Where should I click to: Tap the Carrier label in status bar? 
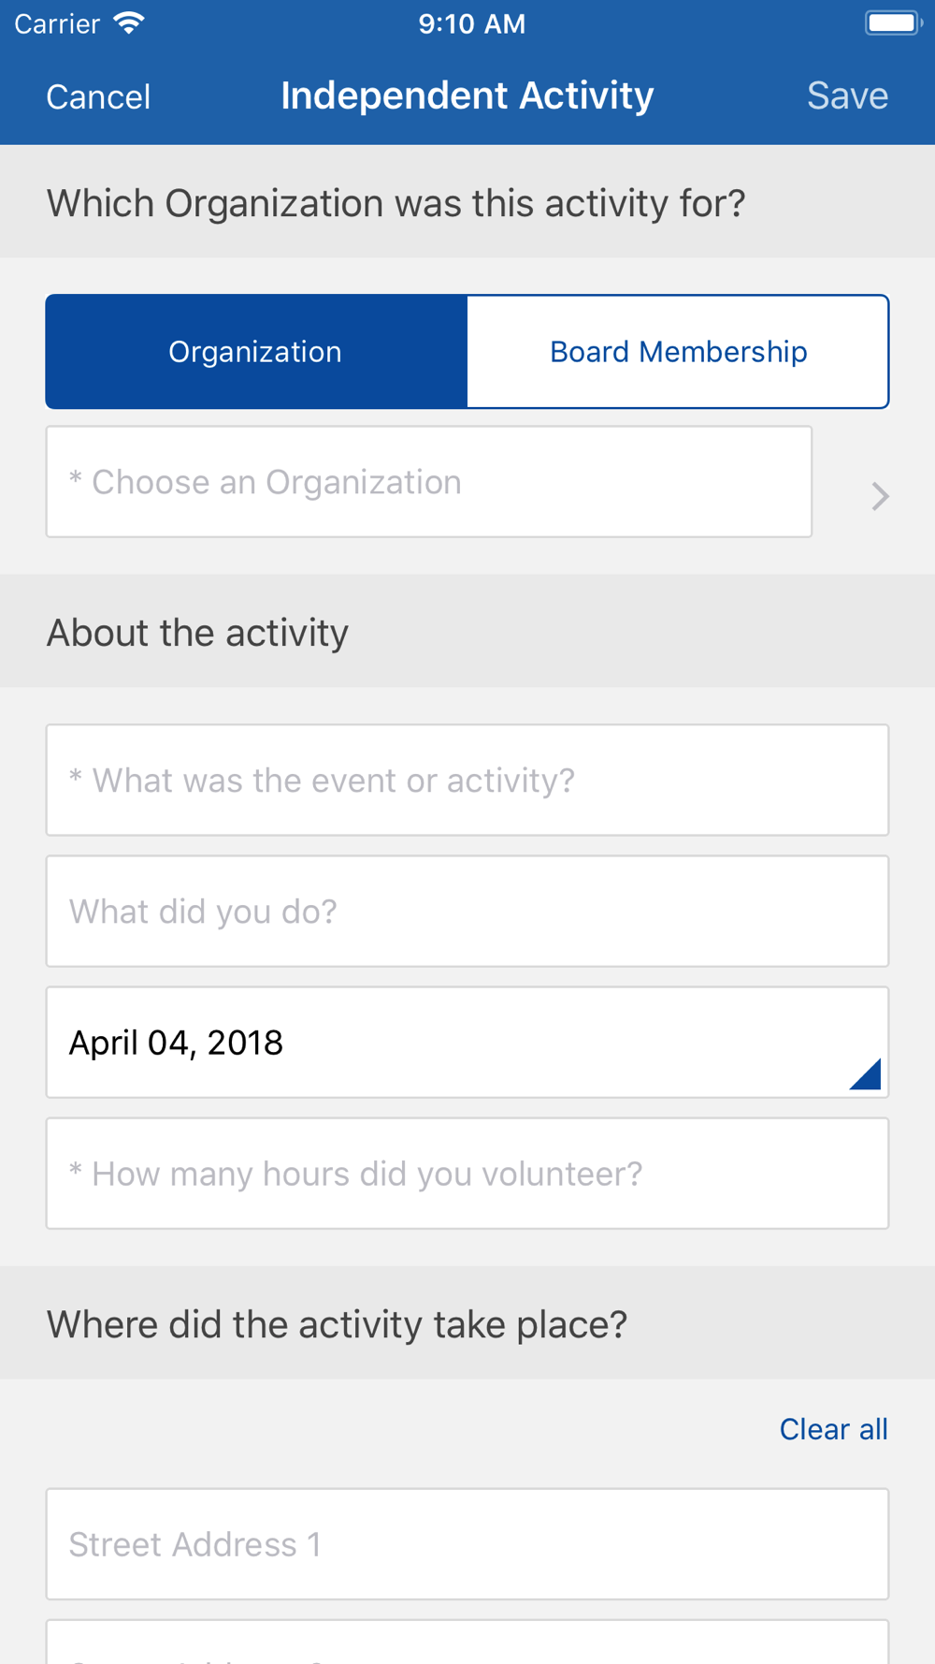[x=57, y=23]
